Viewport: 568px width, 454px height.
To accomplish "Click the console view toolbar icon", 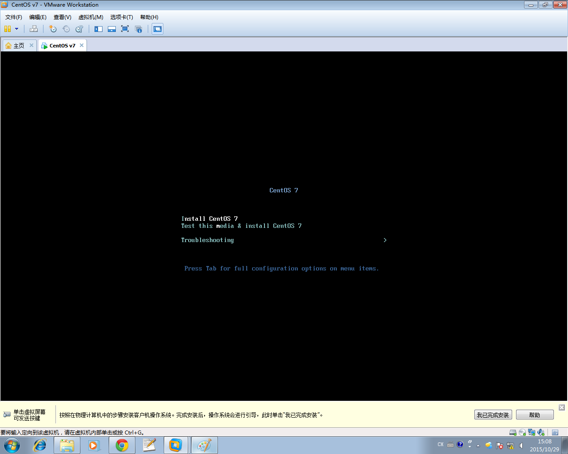I will [158, 29].
